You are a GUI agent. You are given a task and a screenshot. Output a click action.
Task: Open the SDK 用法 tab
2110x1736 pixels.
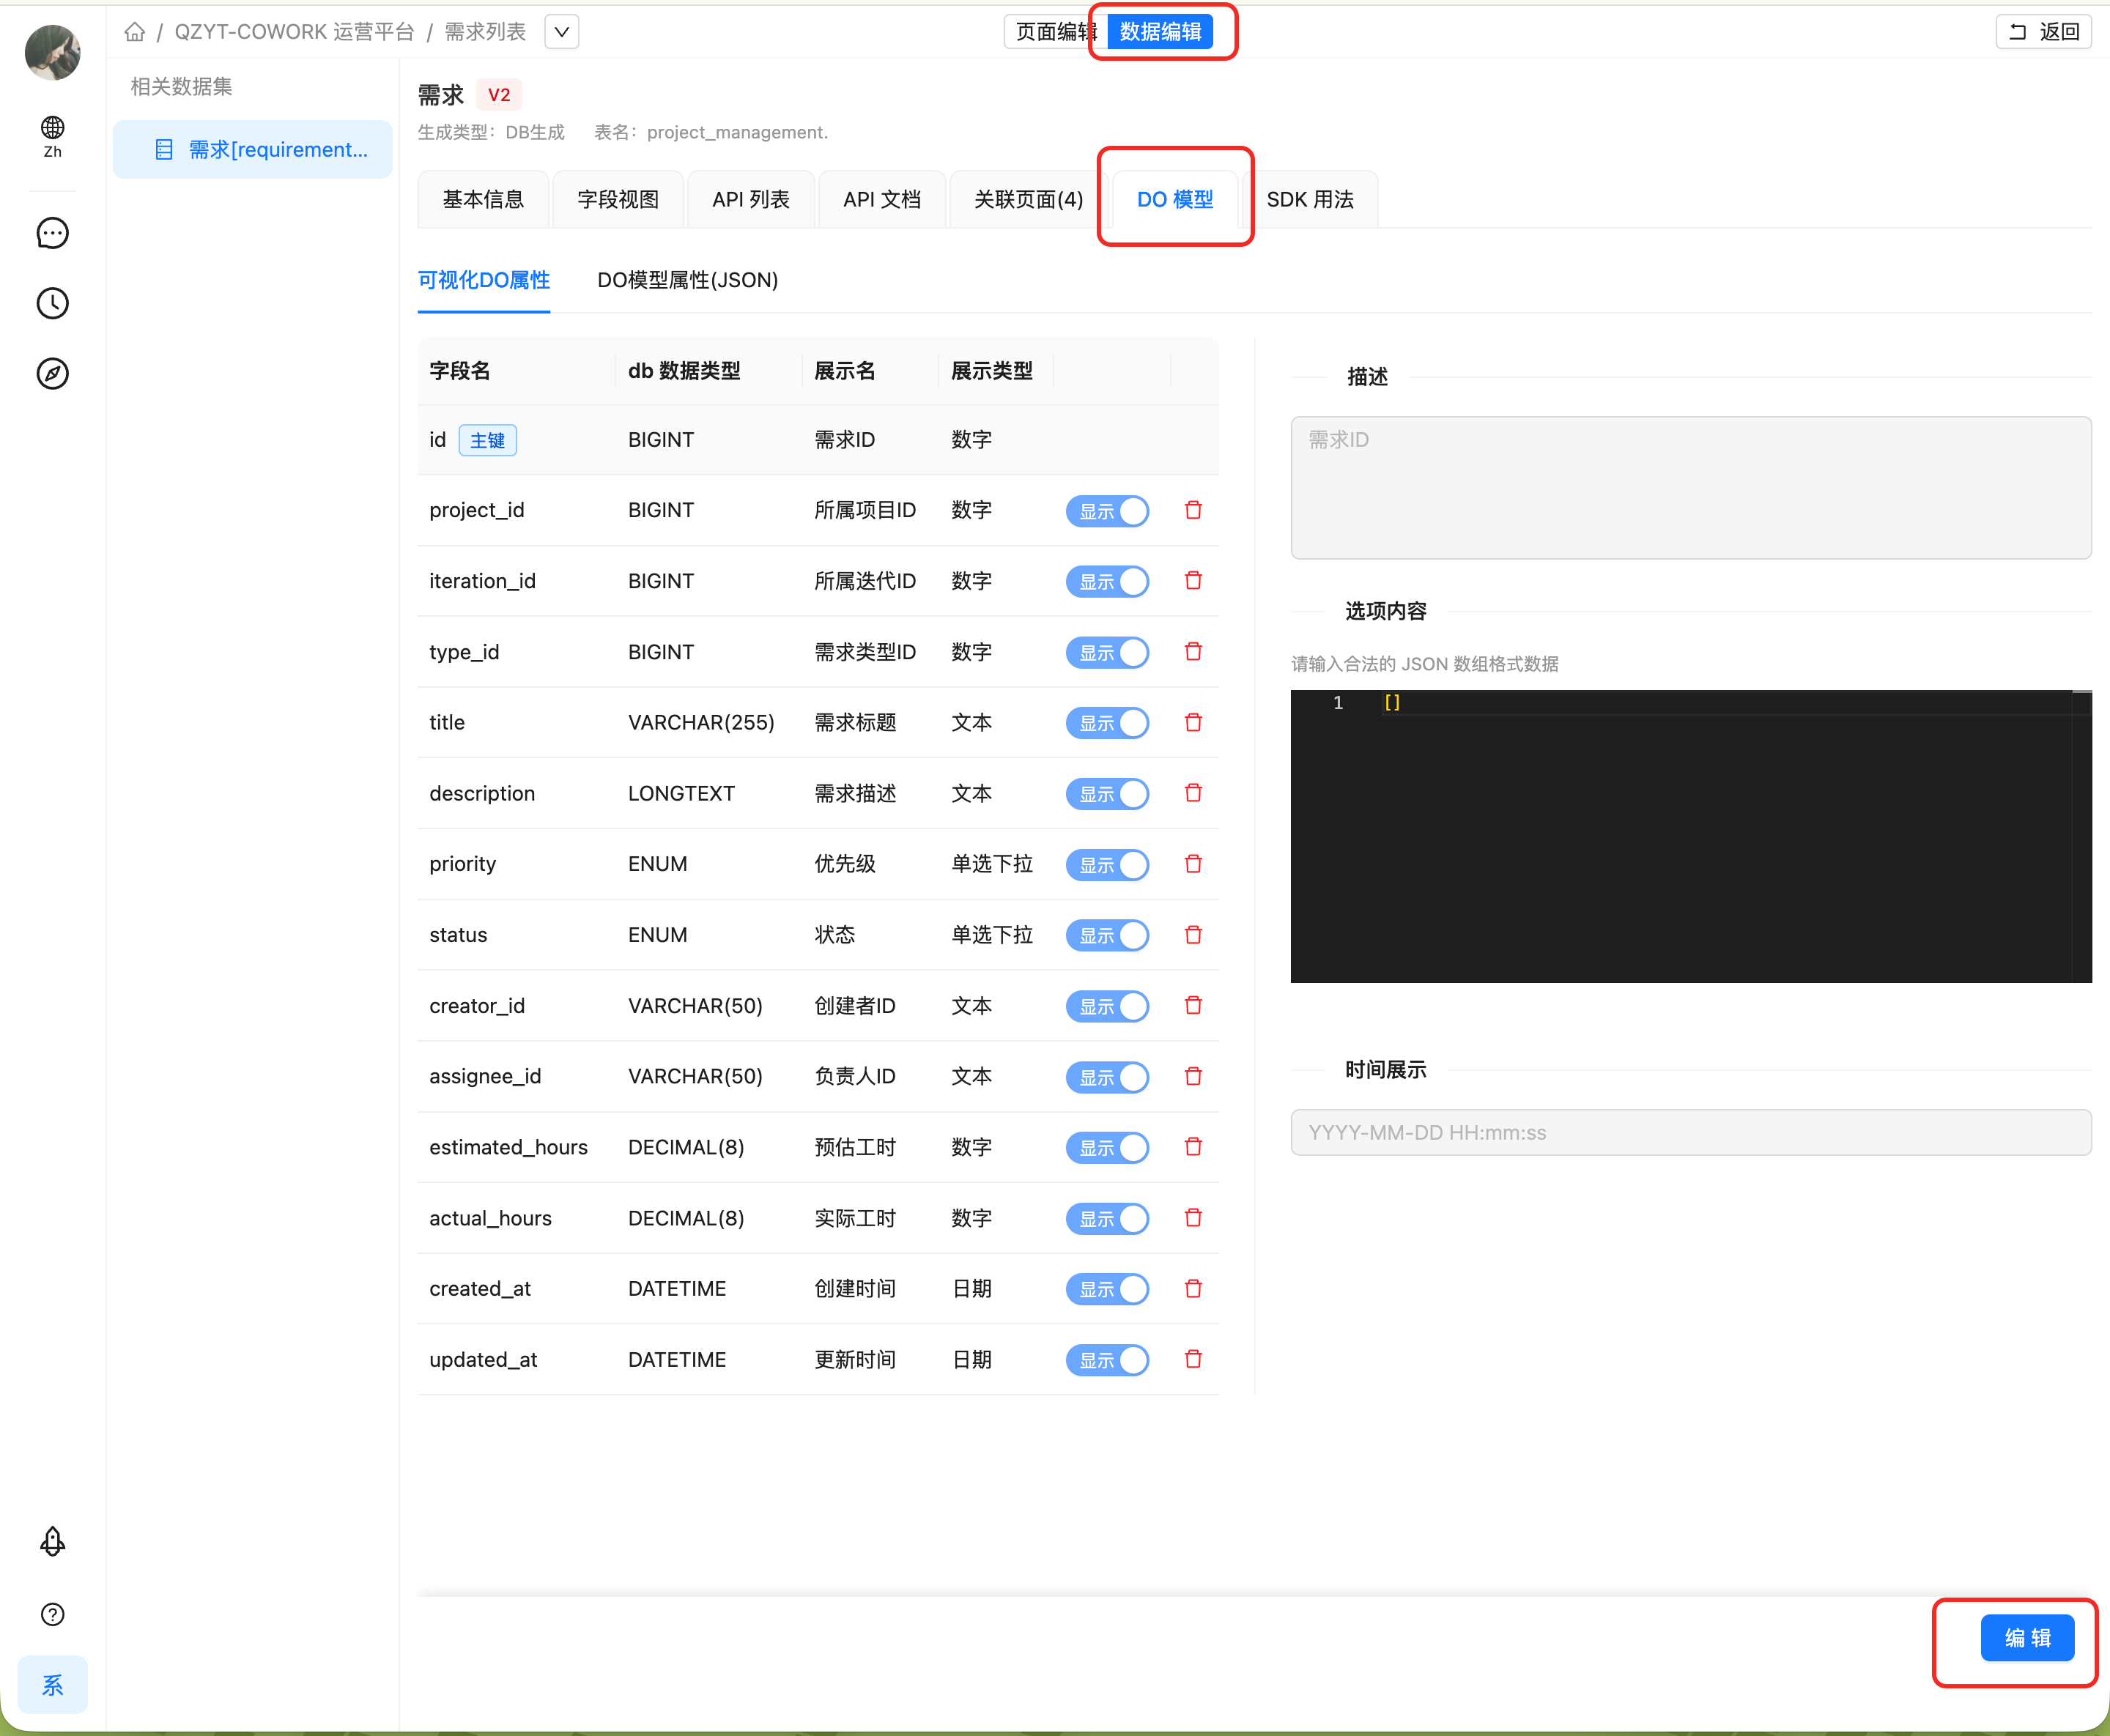1310,199
